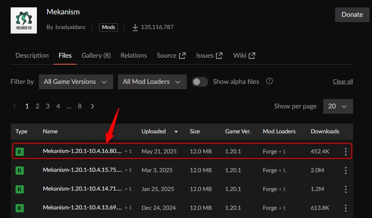Open the Relations tab
This screenshot has height=218, width=372.
pyautogui.click(x=134, y=56)
